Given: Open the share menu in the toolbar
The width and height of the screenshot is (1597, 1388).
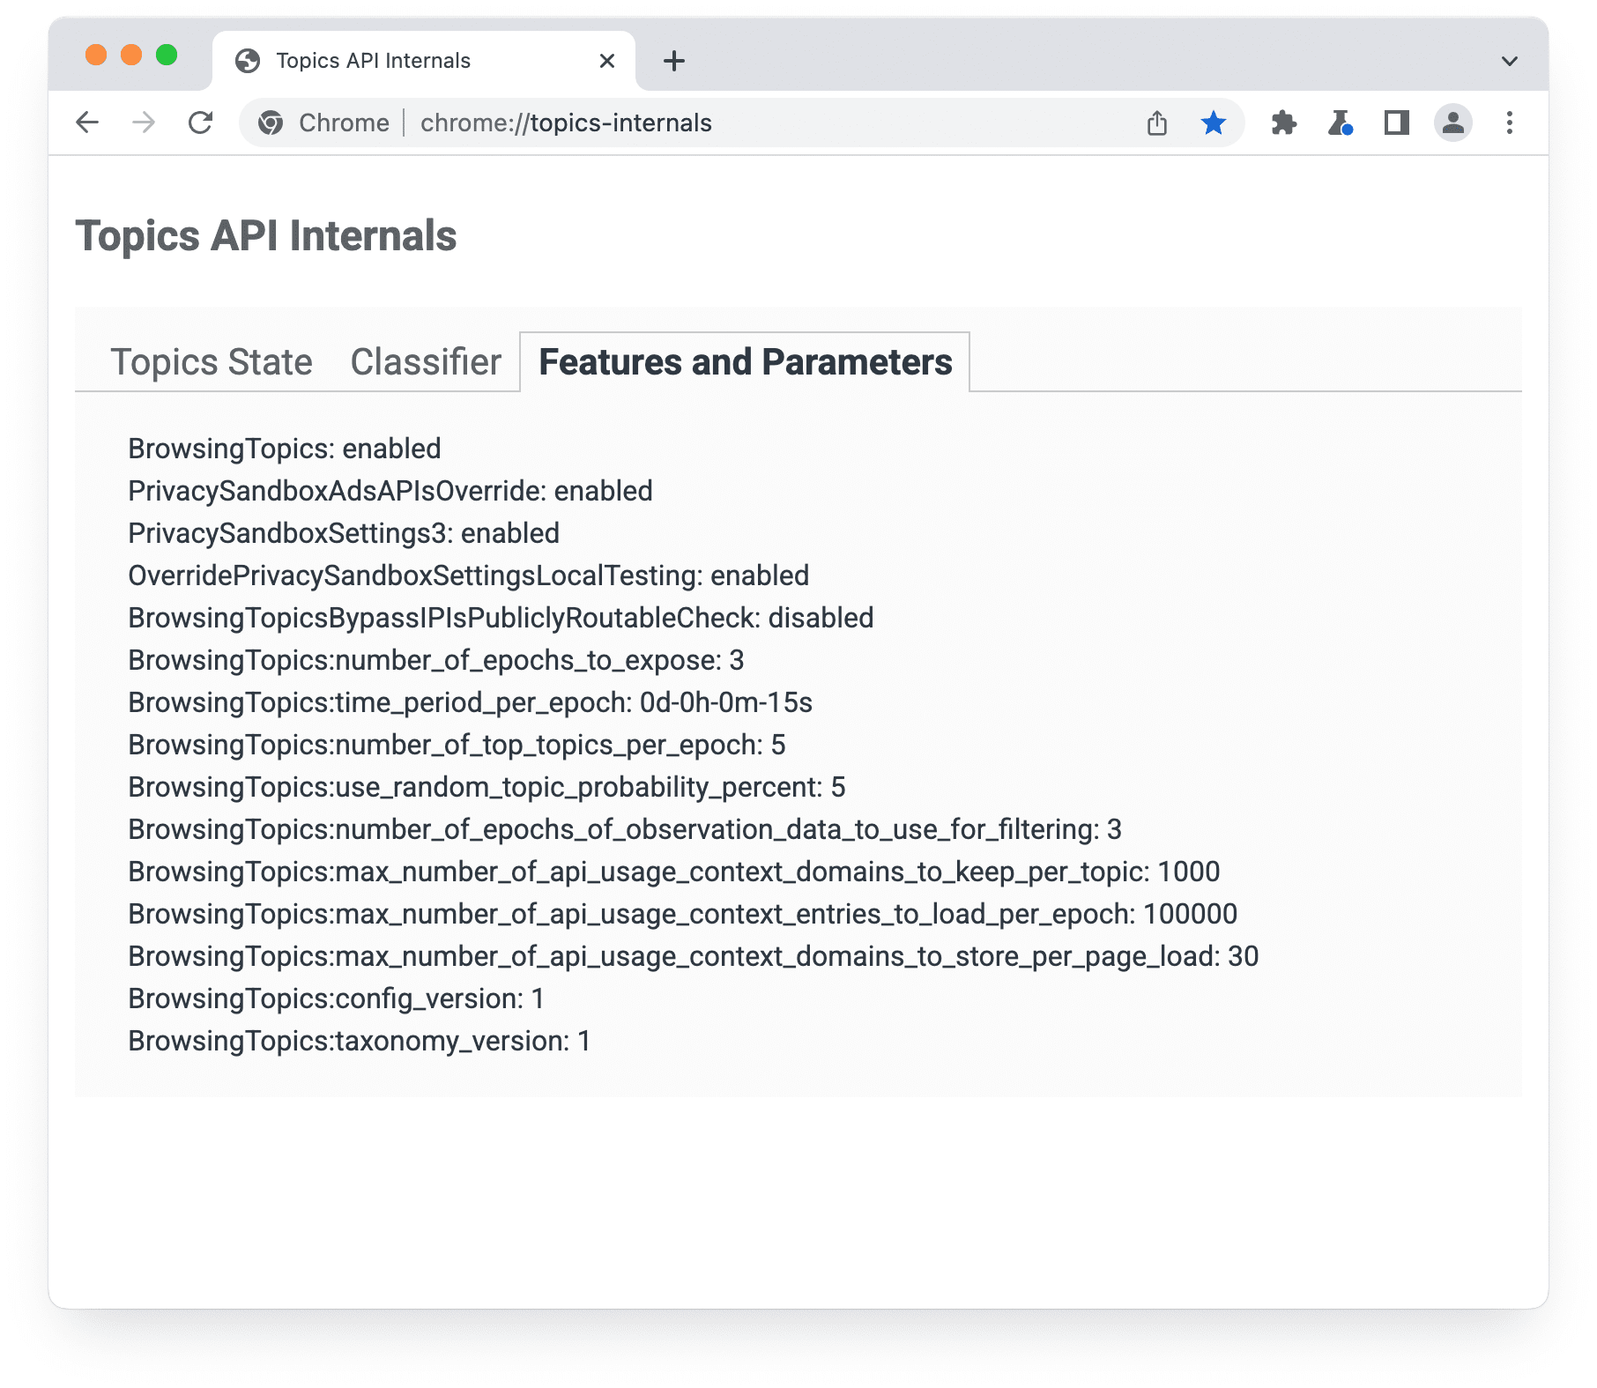Looking at the screenshot, I should [x=1157, y=122].
